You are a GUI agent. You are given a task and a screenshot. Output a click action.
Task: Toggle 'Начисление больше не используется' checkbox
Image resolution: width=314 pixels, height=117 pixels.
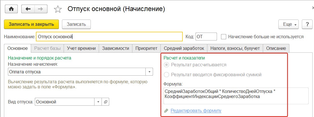click(223, 37)
